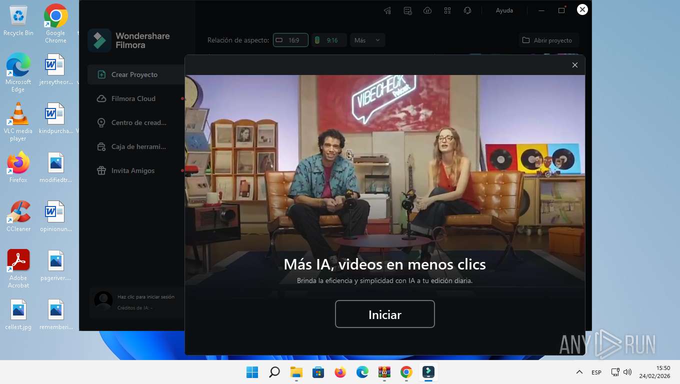Open the headset support icon
The height and width of the screenshot is (384, 680).
(x=467, y=10)
